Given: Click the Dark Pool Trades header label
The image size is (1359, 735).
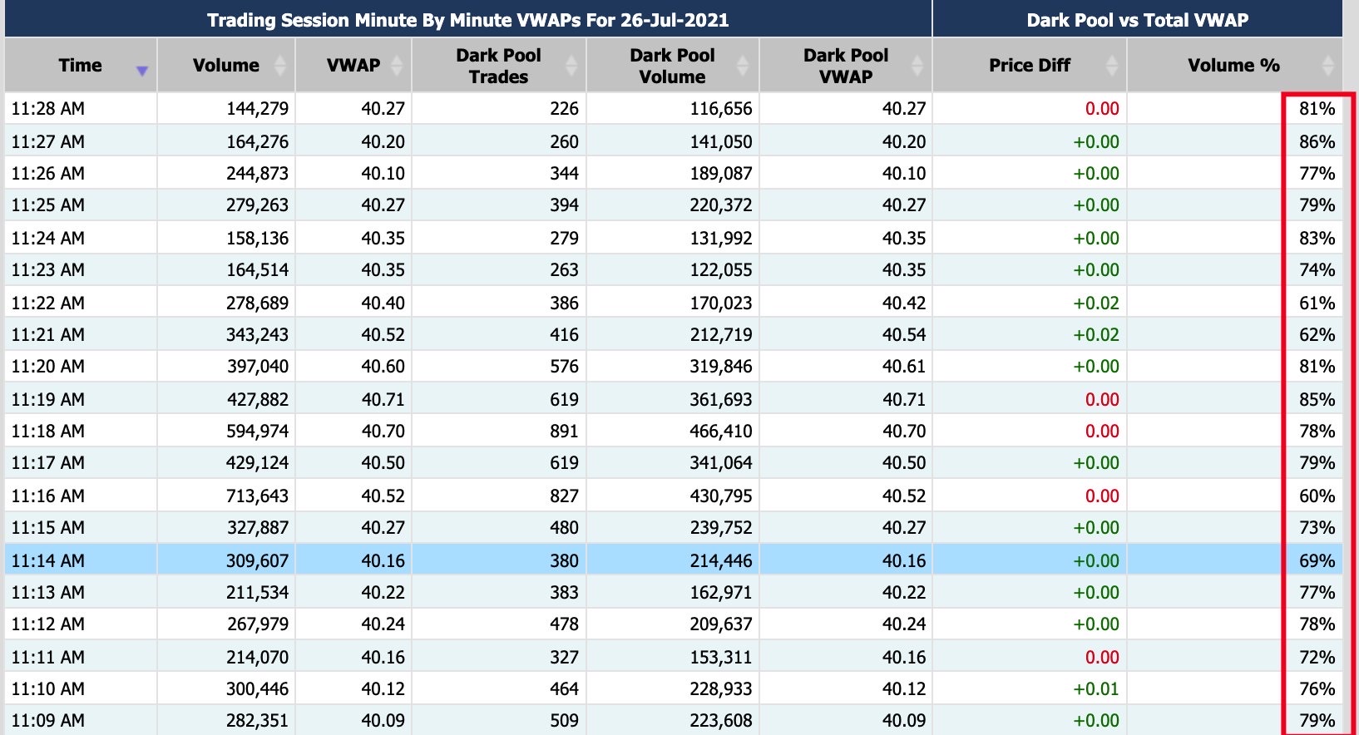Looking at the screenshot, I should (x=498, y=66).
